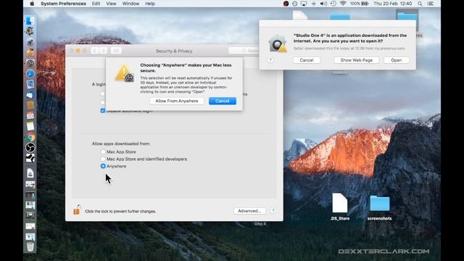
Task: Open OBS Studio from the Dock
Action: tap(30, 147)
